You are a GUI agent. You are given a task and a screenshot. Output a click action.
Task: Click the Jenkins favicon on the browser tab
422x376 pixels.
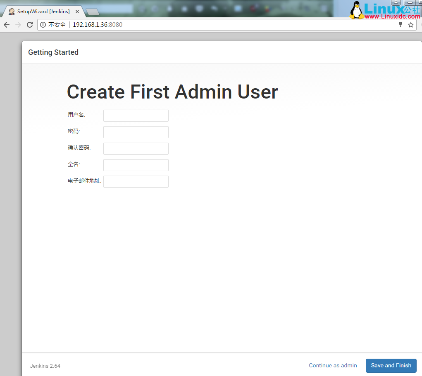tap(11, 11)
